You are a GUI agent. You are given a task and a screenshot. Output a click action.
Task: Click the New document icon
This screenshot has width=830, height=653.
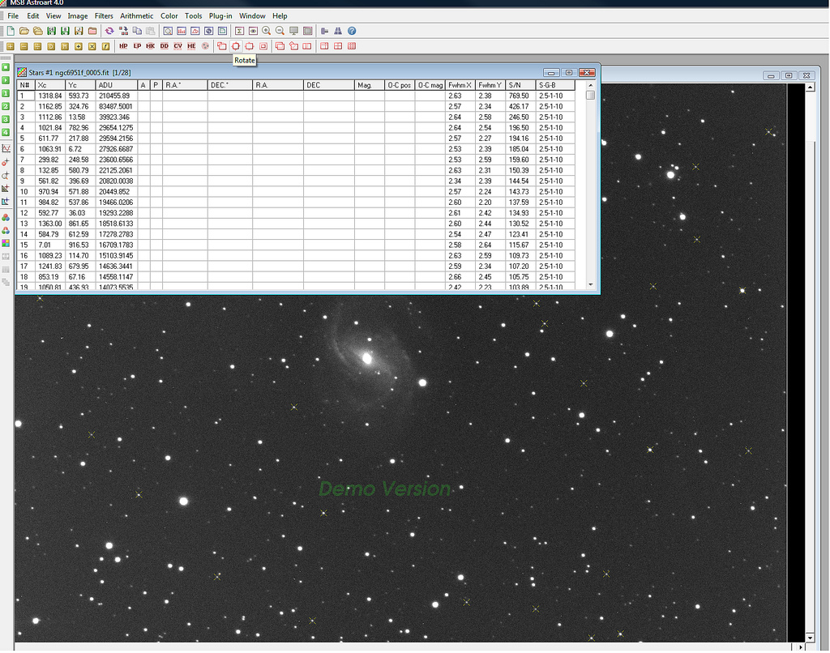point(10,32)
